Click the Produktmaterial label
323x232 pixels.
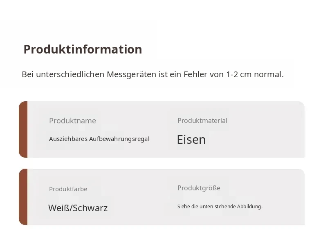pyautogui.click(x=202, y=120)
